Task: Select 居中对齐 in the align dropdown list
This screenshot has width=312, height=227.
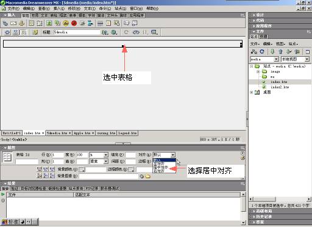Action: (160, 167)
